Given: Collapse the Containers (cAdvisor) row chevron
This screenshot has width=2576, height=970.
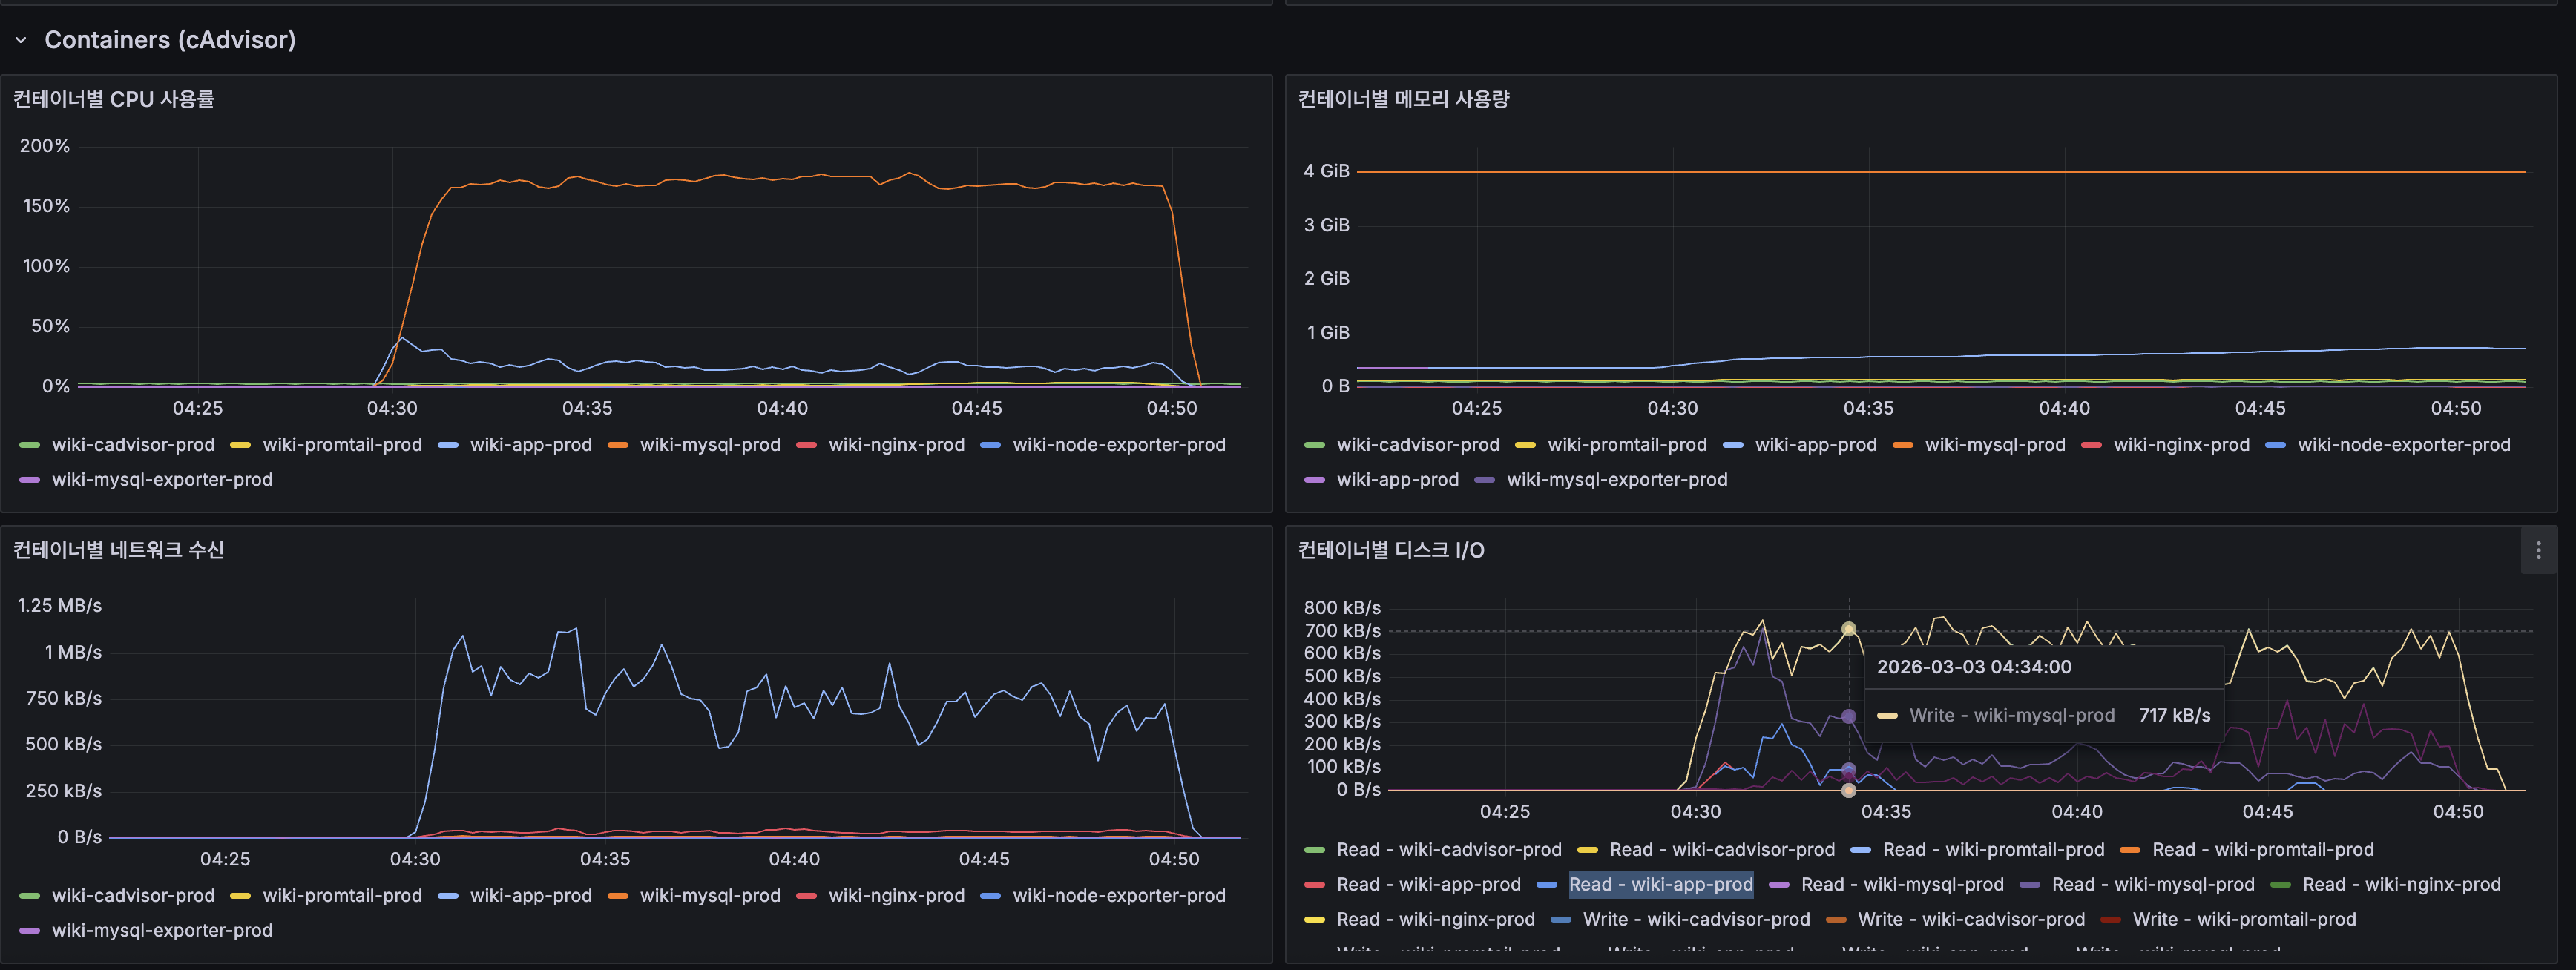Looking at the screenshot, I should 21,40.
